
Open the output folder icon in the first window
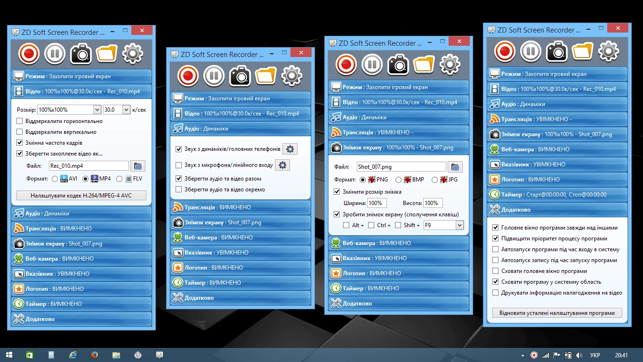coord(106,54)
